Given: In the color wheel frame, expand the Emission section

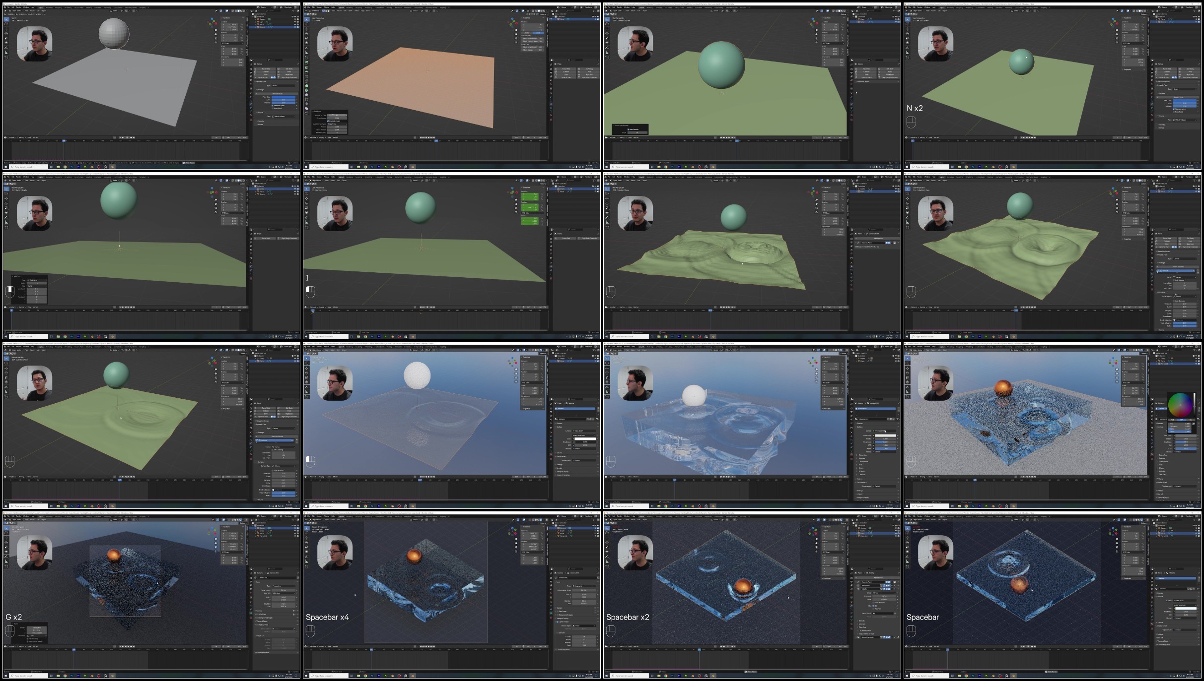Looking at the screenshot, I should [1162, 471].
